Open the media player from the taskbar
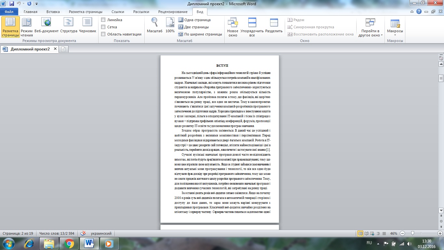This screenshot has width=444, height=250. pyautogui.click(x=109, y=243)
